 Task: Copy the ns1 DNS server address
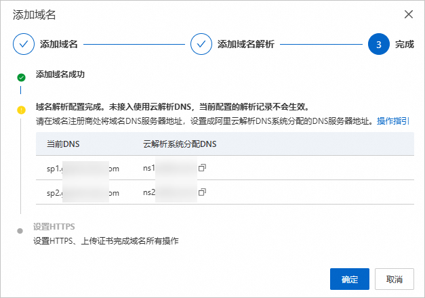202,168
